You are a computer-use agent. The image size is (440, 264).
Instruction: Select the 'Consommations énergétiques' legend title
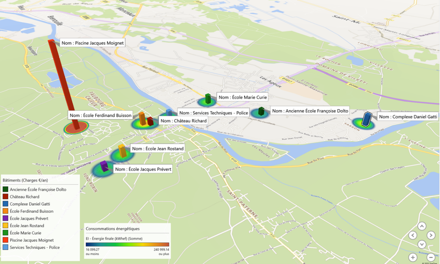[113, 229]
